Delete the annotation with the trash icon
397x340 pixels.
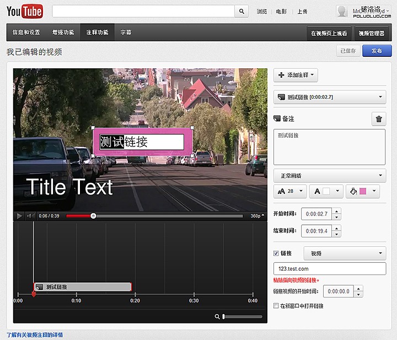pos(378,118)
